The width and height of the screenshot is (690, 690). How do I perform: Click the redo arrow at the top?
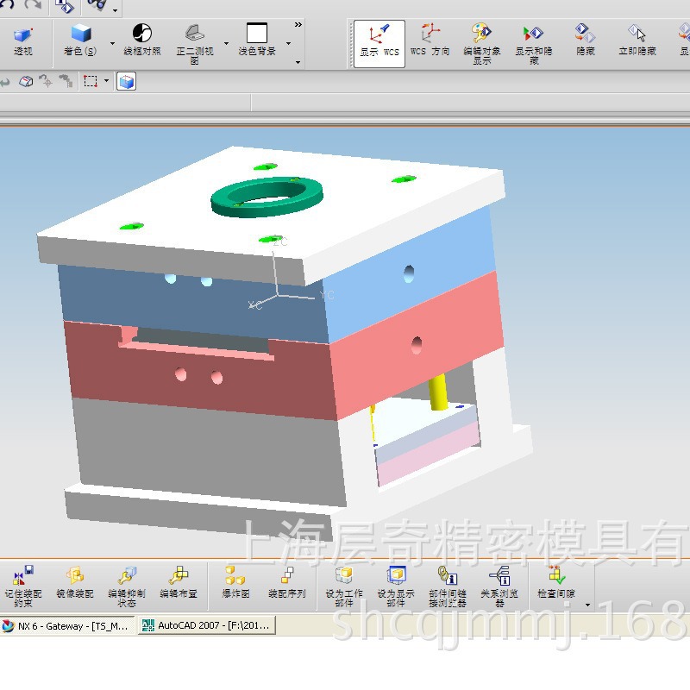point(33,5)
